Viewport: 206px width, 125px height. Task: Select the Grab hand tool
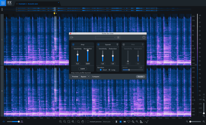pyautogui.click(x=83, y=121)
